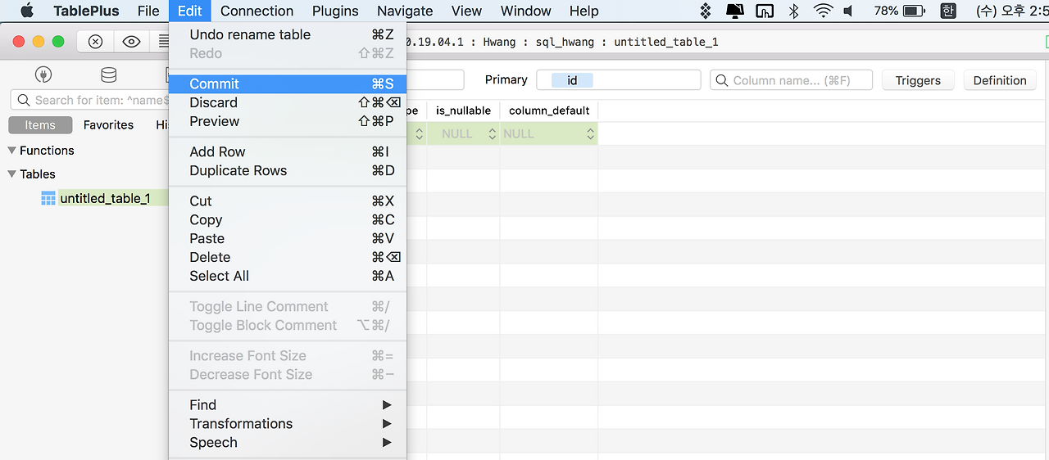The width and height of the screenshot is (1049, 460).
Task: Open the TablePlus application menu
Action: coord(86,11)
